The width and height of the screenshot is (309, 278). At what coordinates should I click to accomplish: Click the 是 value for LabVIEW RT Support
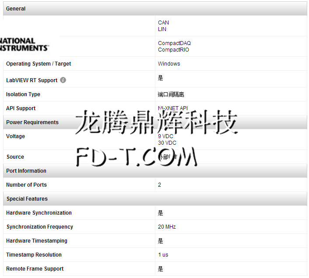(161, 78)
